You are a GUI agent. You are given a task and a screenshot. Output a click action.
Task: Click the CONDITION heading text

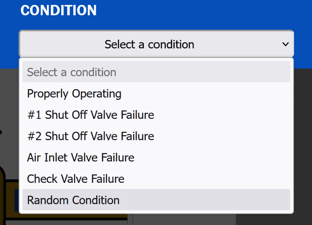click(x=59, y=11)
